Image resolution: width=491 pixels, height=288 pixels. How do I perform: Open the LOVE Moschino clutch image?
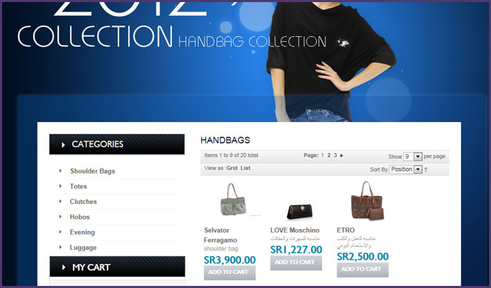point(300,211)
